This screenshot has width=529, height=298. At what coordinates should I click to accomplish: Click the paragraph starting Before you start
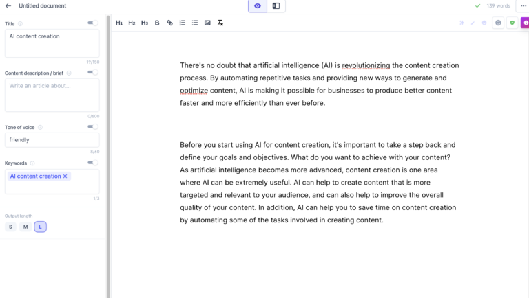point(318,182)
